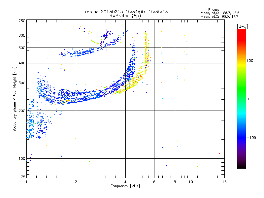The image size is (264, 198).
Task: Click the x-axis tick label '4'
Action: [x=125, y=182]
